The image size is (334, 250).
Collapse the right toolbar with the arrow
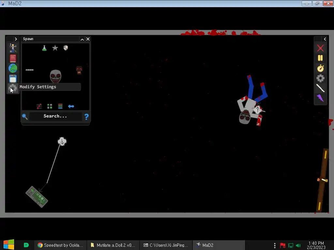[325, 39]
